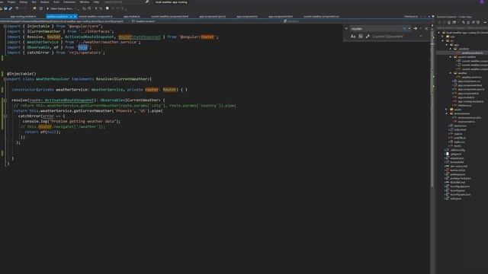
Task: Click the Stop debugging square icon
Action: tap(107, 8)
